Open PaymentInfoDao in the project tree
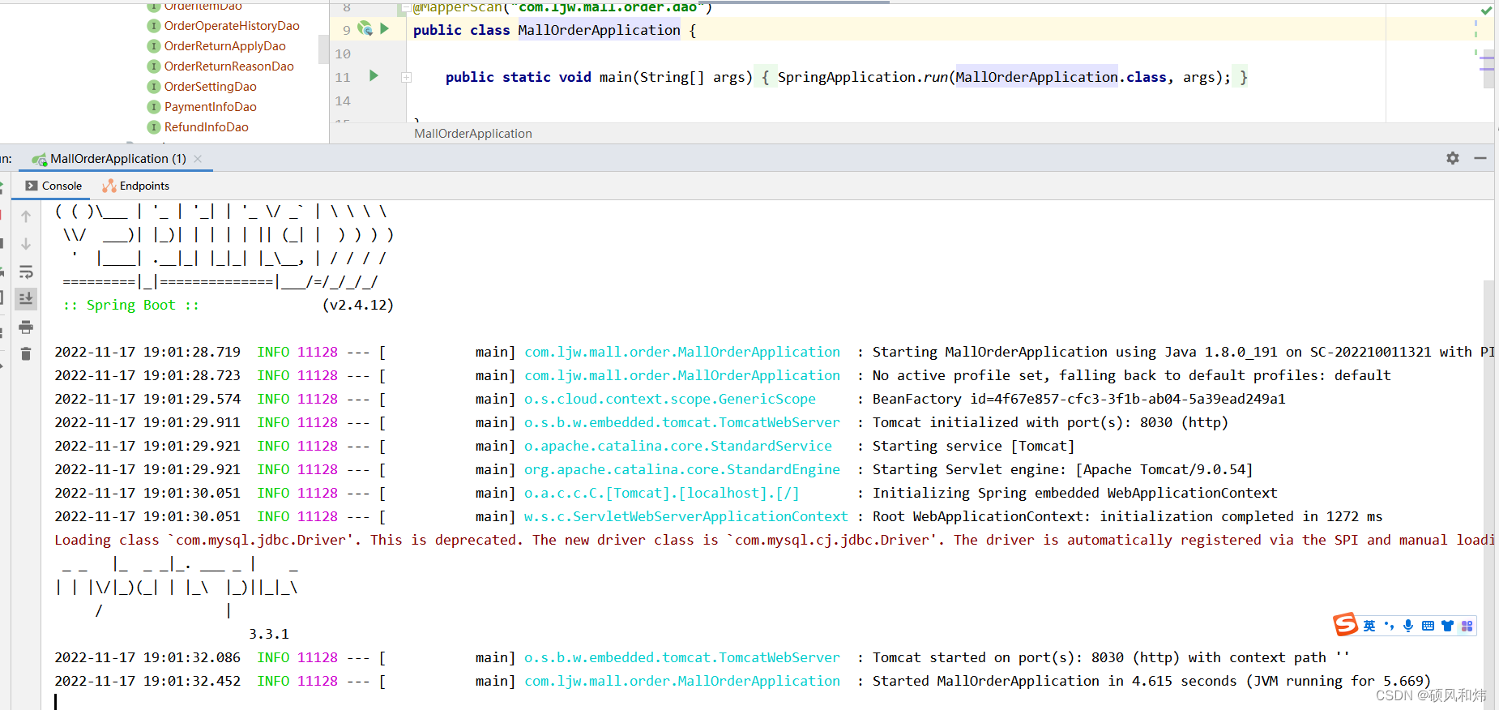 coord(210,107)
